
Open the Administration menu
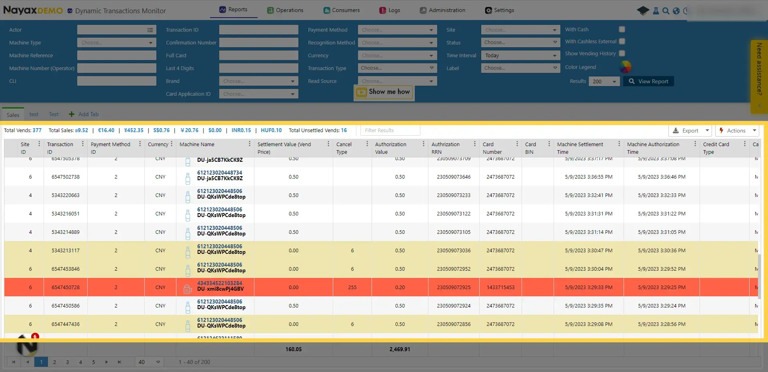(x=442, y=10)
